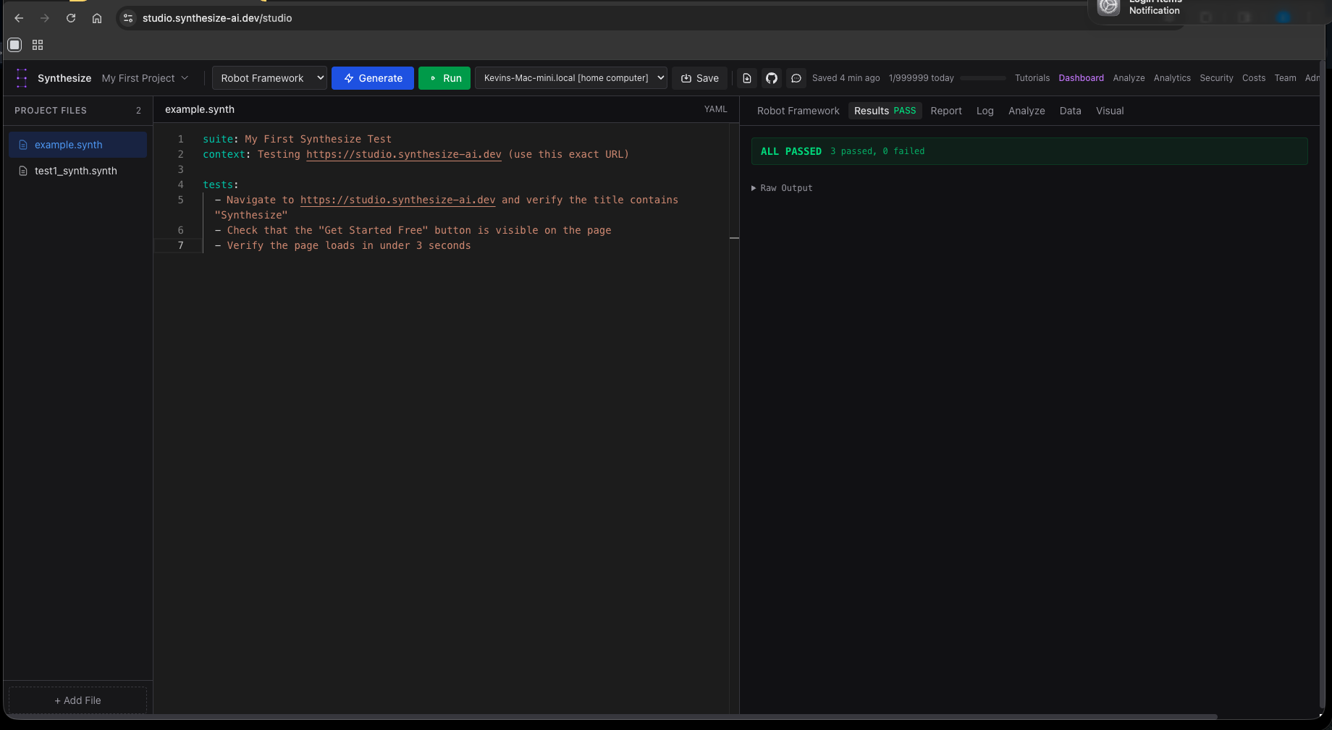Select the test1_synth.synth file
The height and width of the screenshot is (730, 1332).
(75, 170)
